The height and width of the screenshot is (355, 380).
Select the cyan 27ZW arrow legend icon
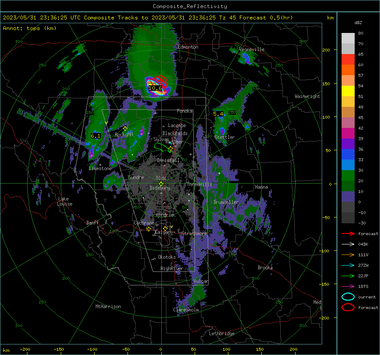(348, 266)
